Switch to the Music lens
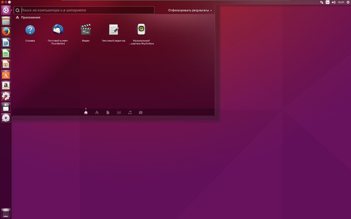 [x=130, y=112]
